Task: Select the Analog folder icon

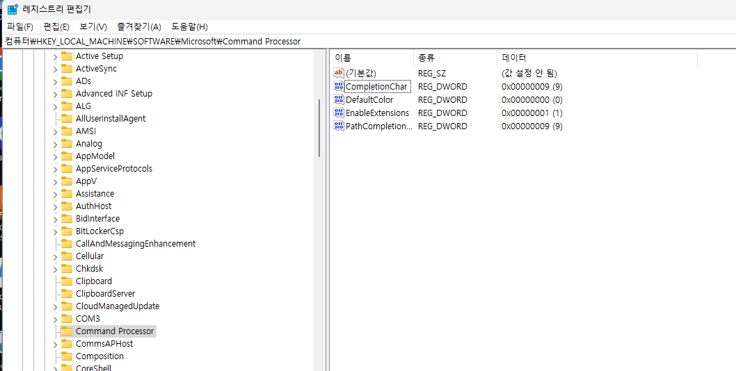Action: [x=67, y=144]
